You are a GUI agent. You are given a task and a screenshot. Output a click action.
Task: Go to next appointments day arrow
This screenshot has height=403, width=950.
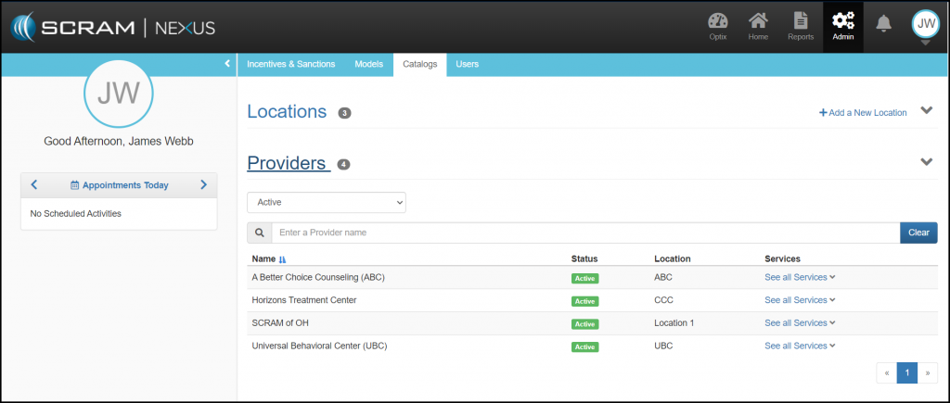(x=203, y=185)
